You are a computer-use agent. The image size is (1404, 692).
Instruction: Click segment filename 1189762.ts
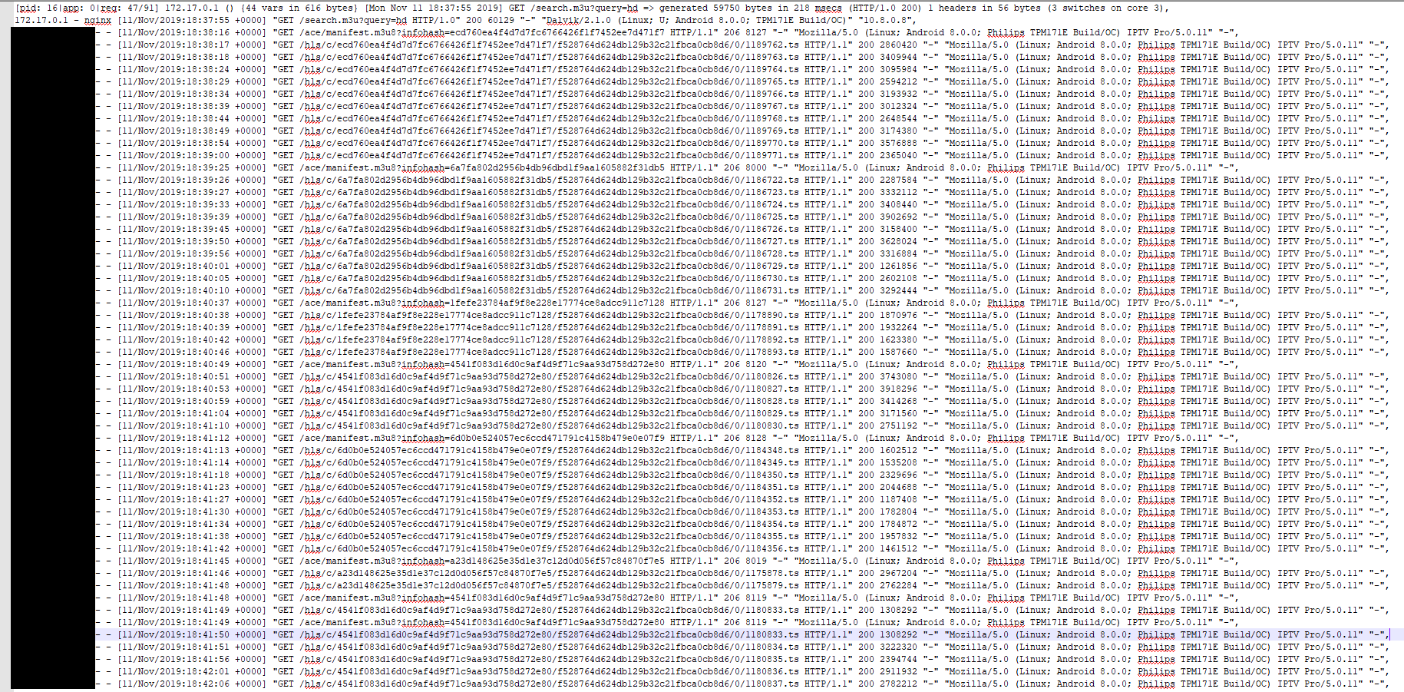pos(771,45)
